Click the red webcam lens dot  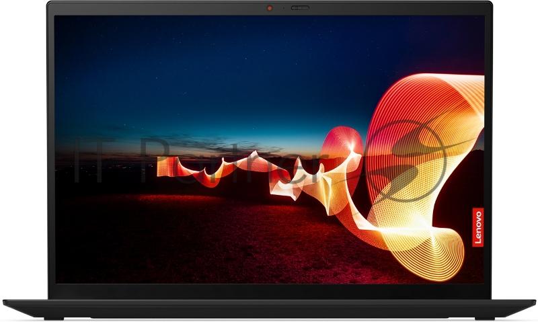pyautogui.click(x=270, y=9)
